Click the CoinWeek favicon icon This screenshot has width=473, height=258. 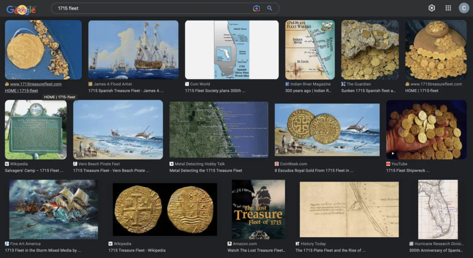point(277,164)
